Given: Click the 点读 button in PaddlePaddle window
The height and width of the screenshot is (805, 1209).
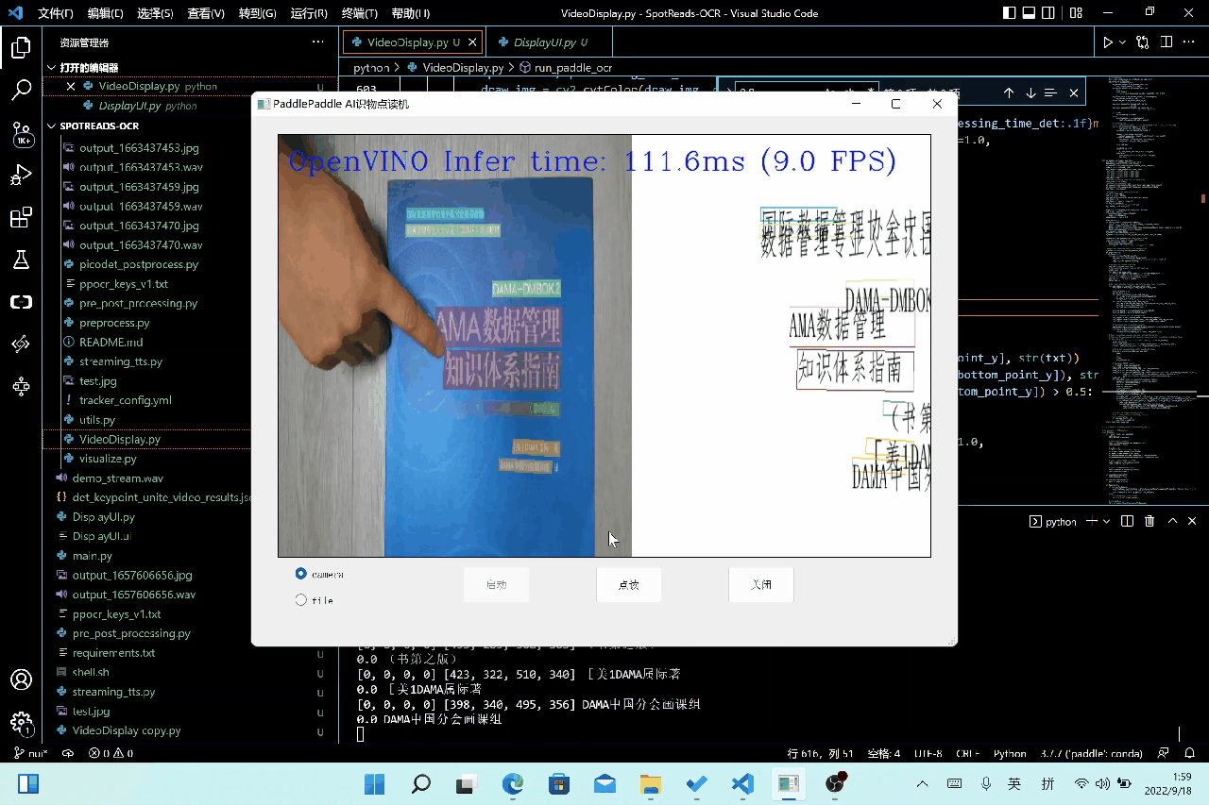Looking at the screenshot, I should pos(628,585).
